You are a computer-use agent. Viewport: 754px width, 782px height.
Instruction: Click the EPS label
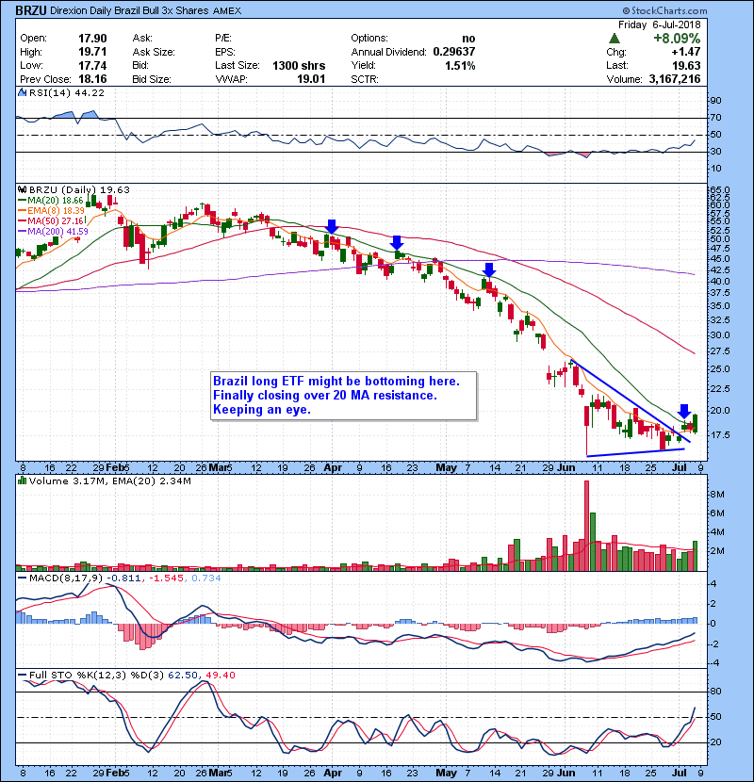pos(225,52)
